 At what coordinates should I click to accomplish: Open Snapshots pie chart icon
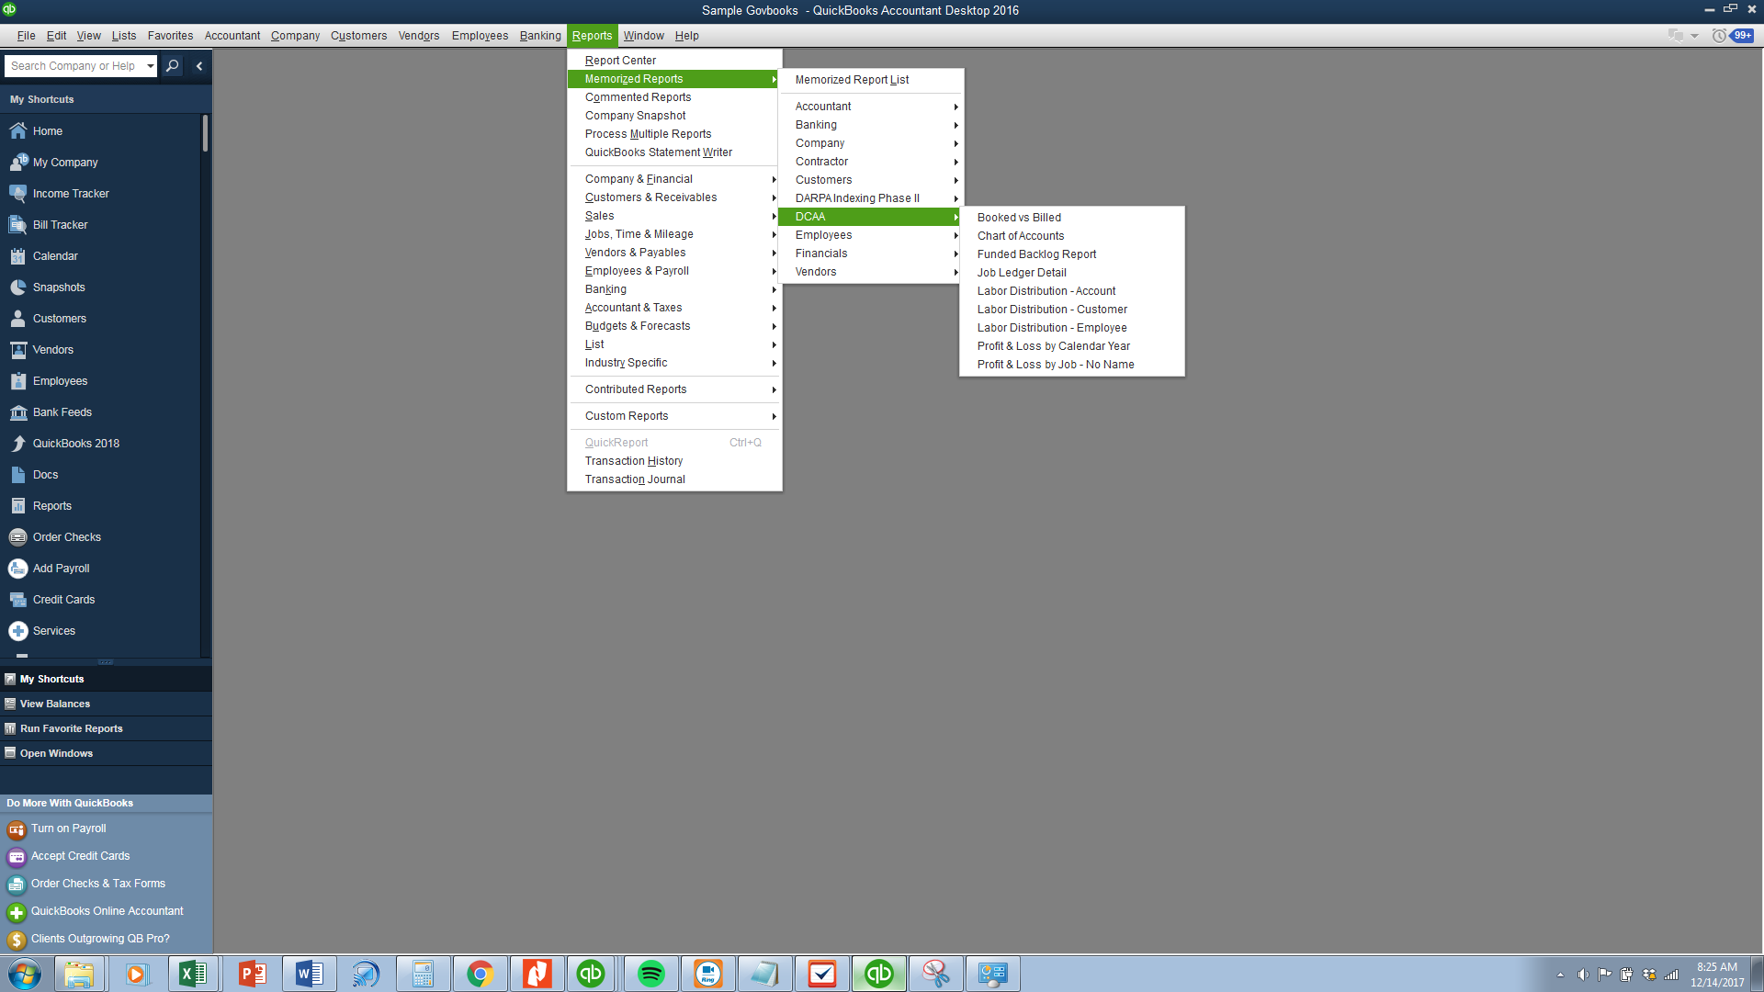click(x=17, y=287)
